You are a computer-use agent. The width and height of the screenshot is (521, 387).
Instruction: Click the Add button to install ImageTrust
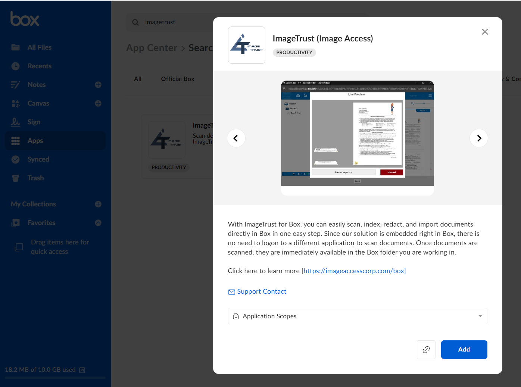(x=464, y=350)
